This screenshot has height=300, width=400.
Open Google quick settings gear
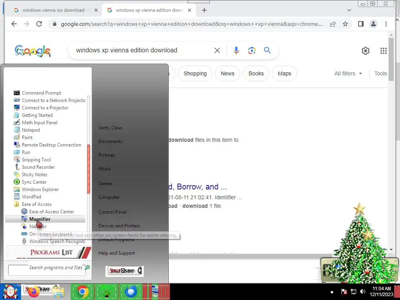366,50
